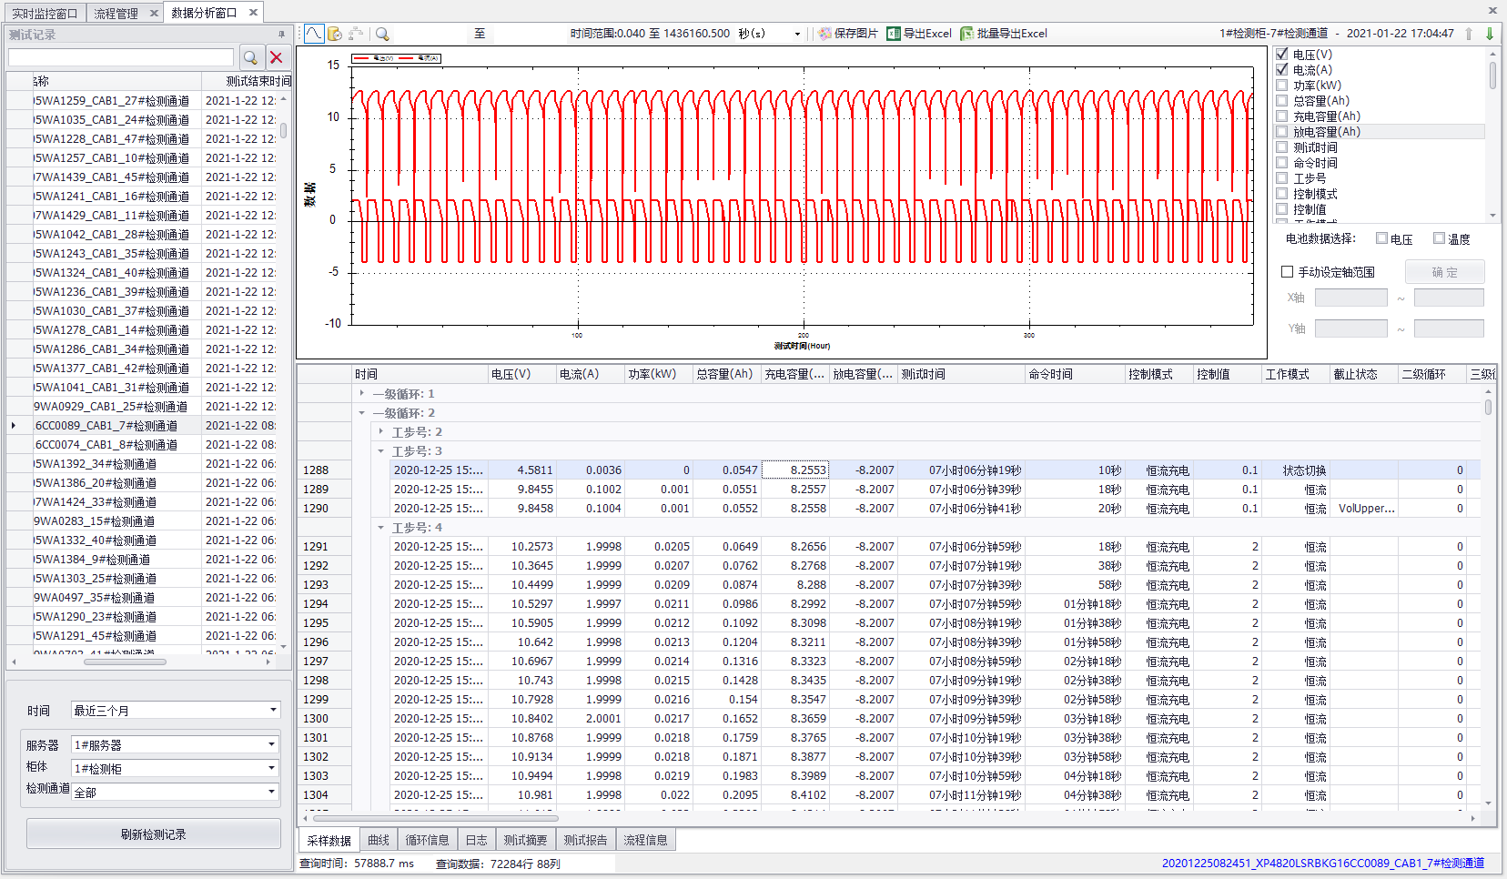This screenshot has height=879, width=1507.
Task: Click the X轴 range input field
Action: 1351,297
